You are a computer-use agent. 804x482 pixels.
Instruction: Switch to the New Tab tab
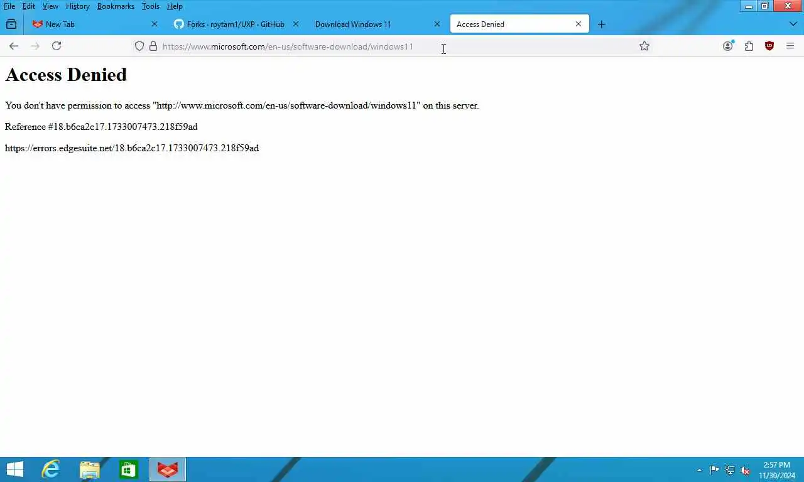click(94, 24)
